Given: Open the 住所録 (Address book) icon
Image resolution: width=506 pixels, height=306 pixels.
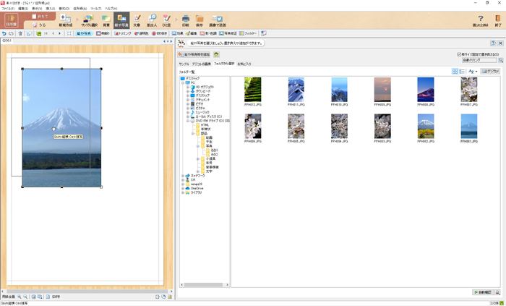Looking at the screenshot, I should (x=11, y=20).
